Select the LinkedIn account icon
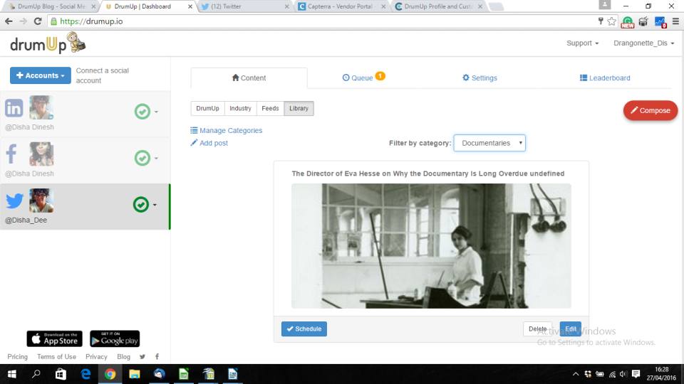684x384 pixels. tap(14, 107)
